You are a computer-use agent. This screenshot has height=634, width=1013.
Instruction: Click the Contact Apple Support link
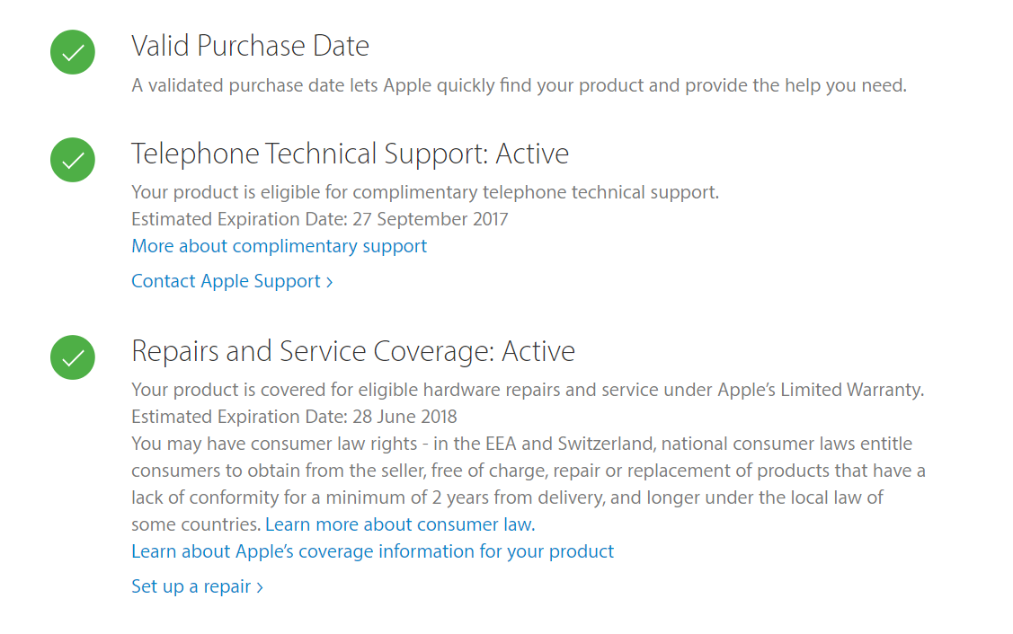point(226,281)
